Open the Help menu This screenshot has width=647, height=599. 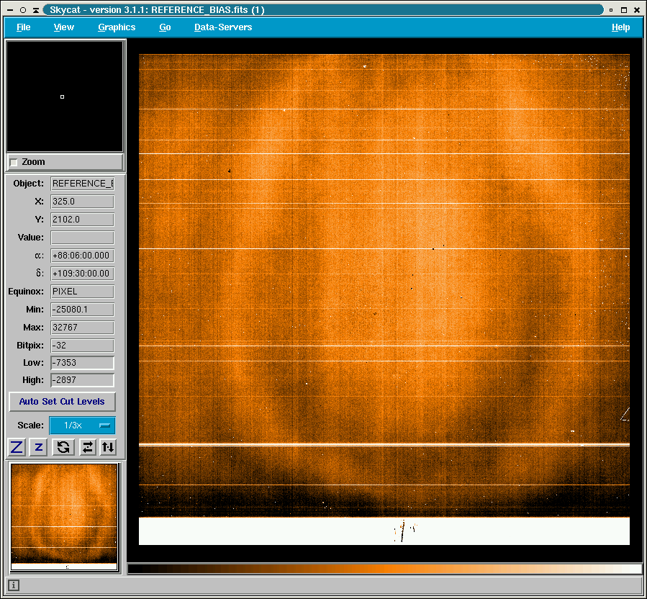(x=620, y=27)
